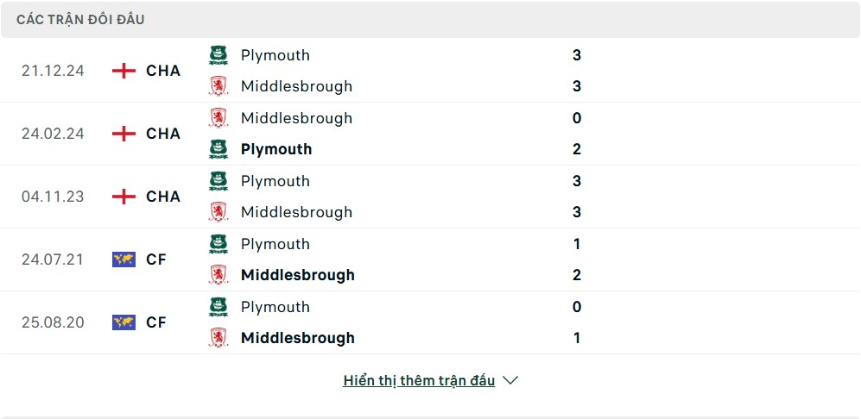The image size is (861, 419).
Task: Expand list with chevron after Hiển thị thêm
Action: [510, 380]
